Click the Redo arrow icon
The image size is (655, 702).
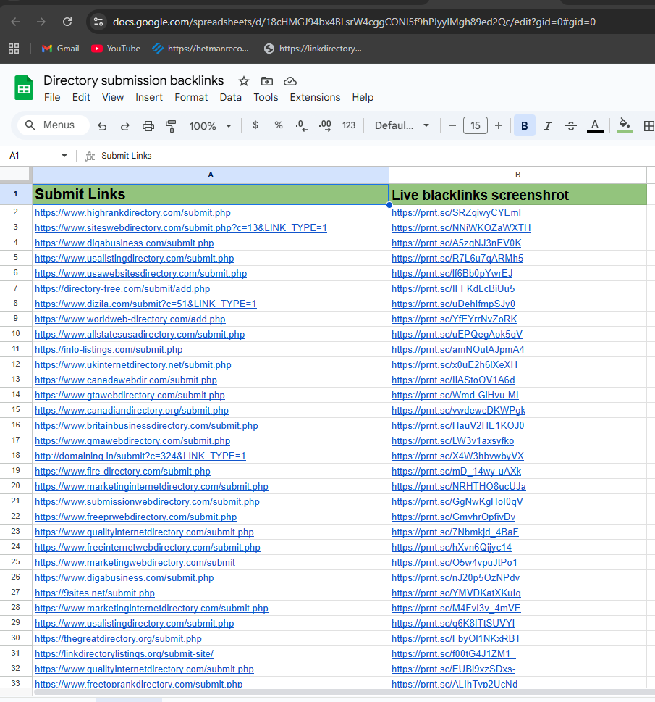tap(125, 126)
